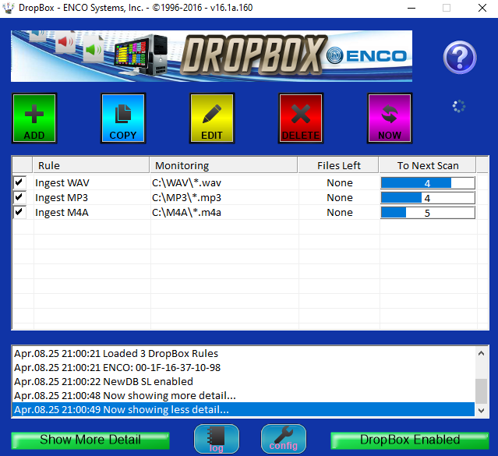Image resolution: width=498 pixels, height=456 pixels.
Task: Select log entry Now showing more detail
Action: [x=243, y=395]
